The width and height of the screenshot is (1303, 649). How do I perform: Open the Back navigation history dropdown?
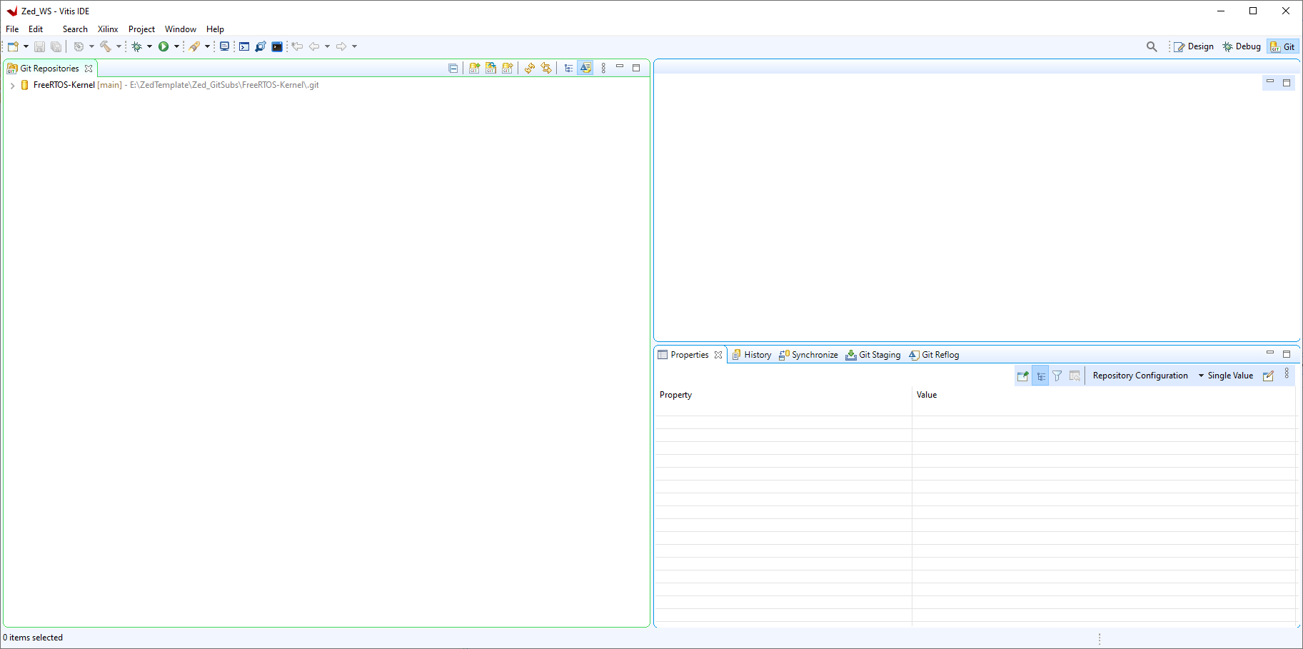(x=327, y=46)
